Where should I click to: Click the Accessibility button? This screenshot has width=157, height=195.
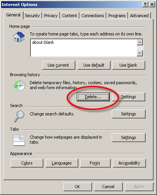coord(129,163)
